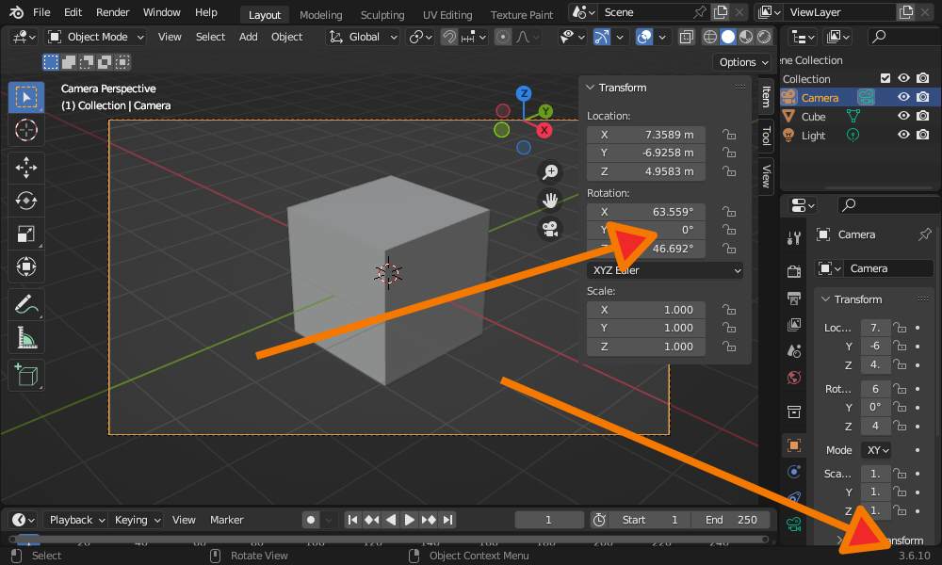Open the rotation mode XYZ Euler dropdown

pyautogui.click(x=665, y=270)
